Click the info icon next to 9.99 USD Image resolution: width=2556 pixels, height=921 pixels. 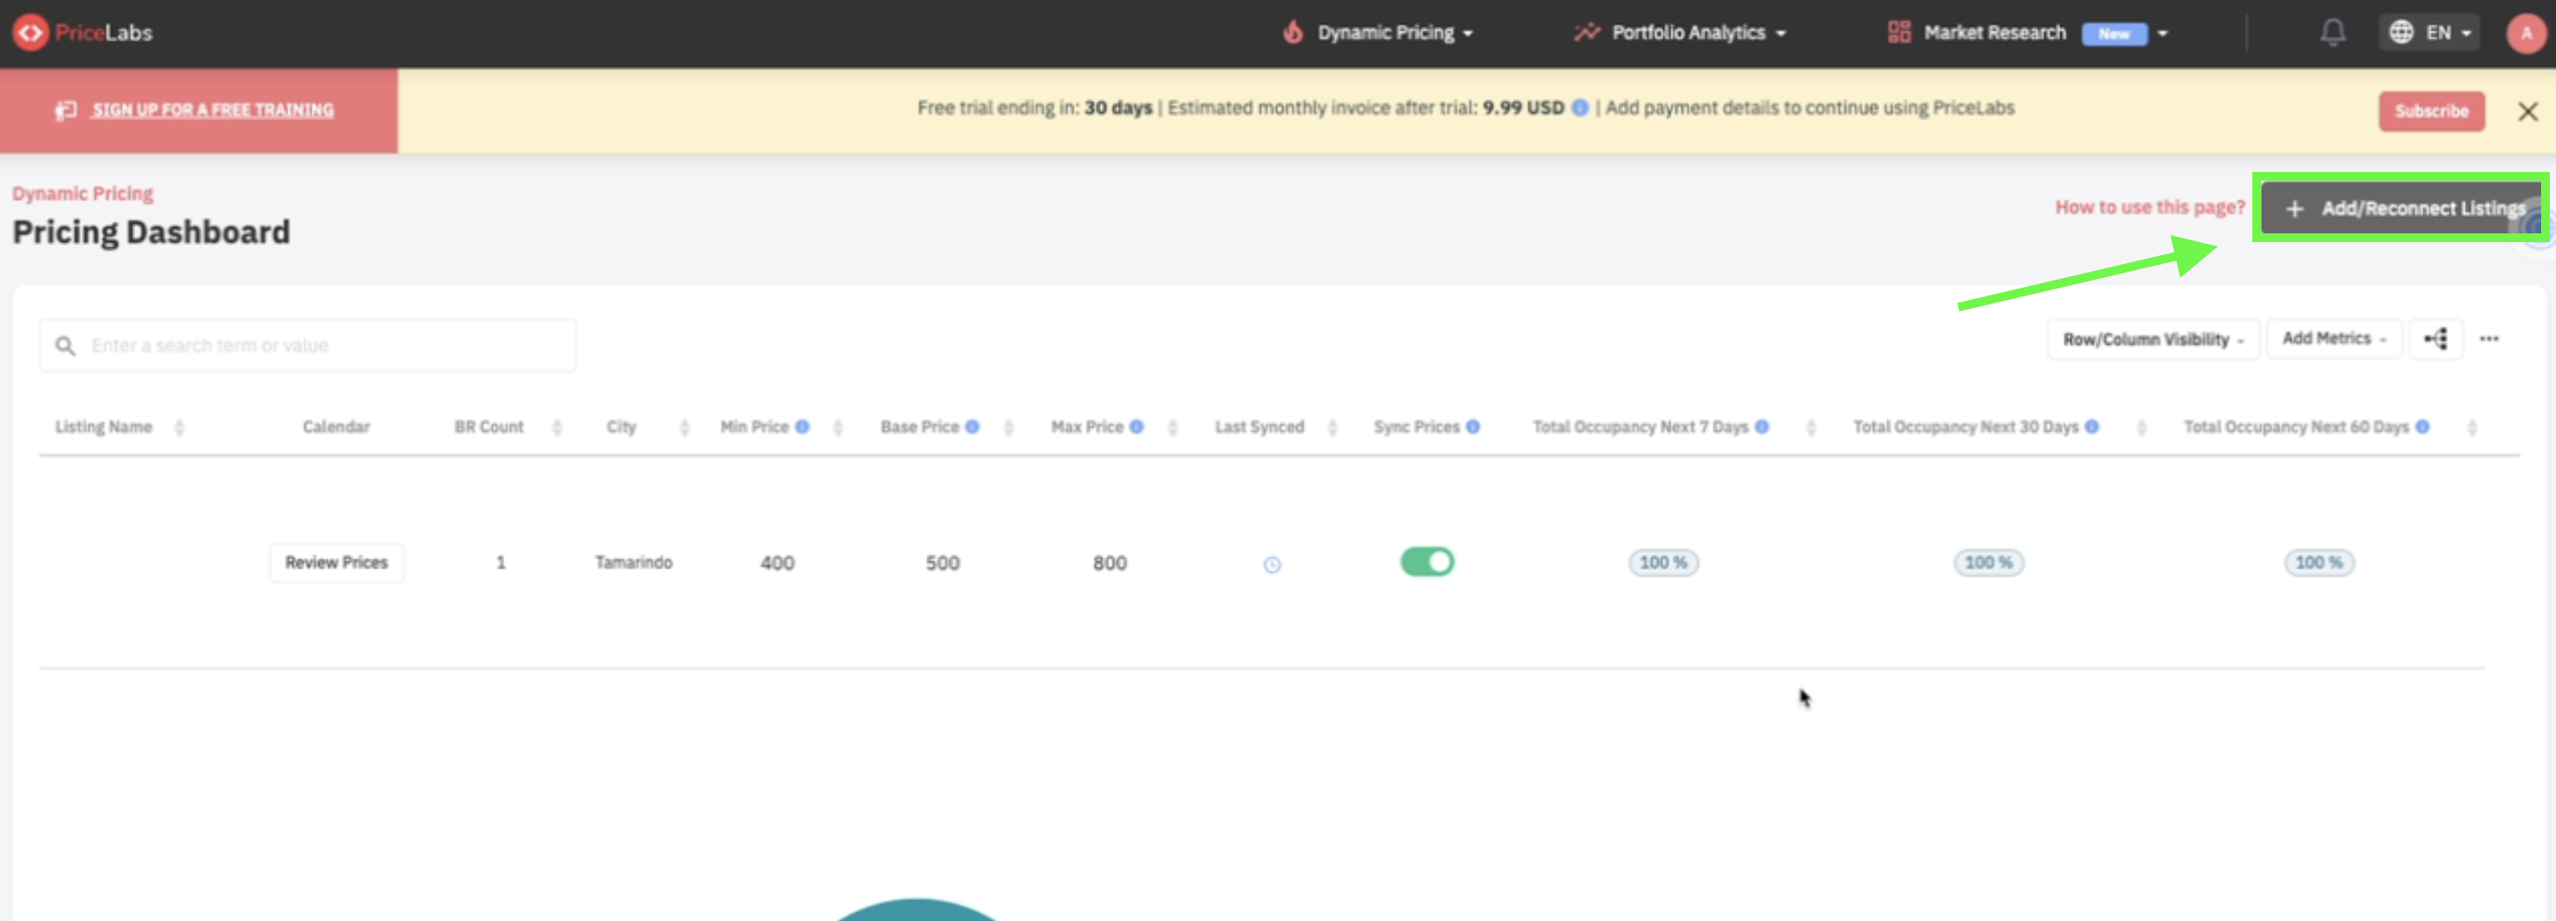point(1580,108)
